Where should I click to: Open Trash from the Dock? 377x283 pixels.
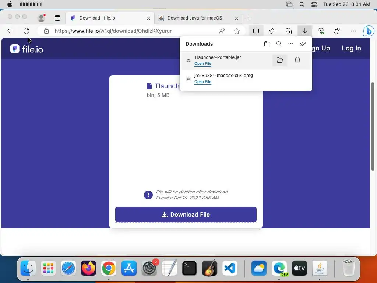point(348,268)
